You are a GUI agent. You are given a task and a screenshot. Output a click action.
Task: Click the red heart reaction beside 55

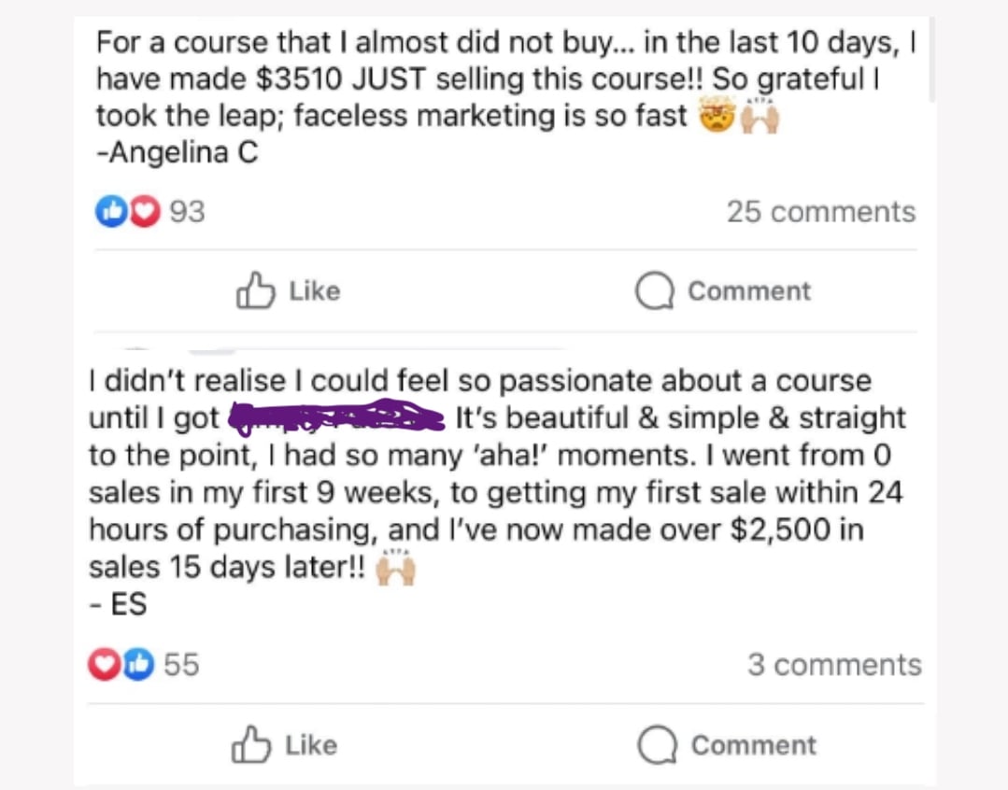[105, 665]
